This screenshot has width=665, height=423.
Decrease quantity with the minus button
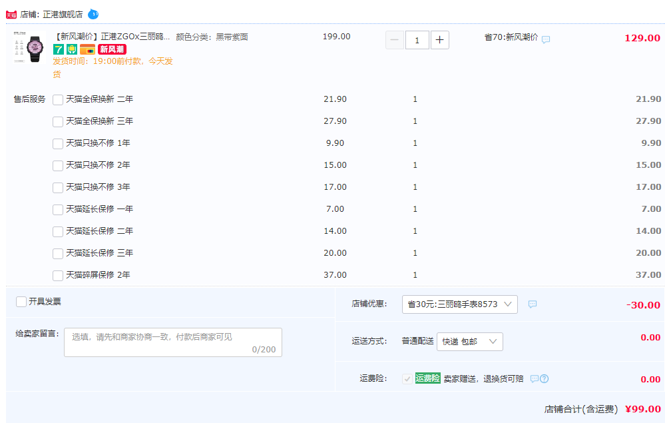[x=395, y=40]
